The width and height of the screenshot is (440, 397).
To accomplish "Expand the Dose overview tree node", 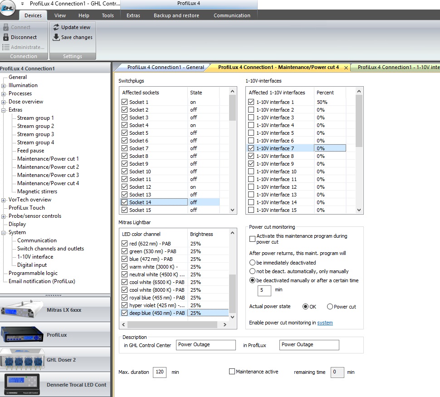I will (x=3, y=102).
